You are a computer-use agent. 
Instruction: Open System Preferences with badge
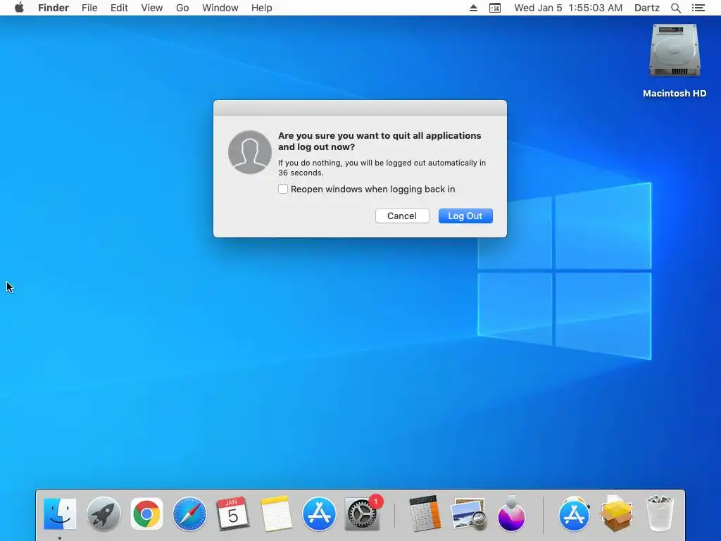[363, 514]
